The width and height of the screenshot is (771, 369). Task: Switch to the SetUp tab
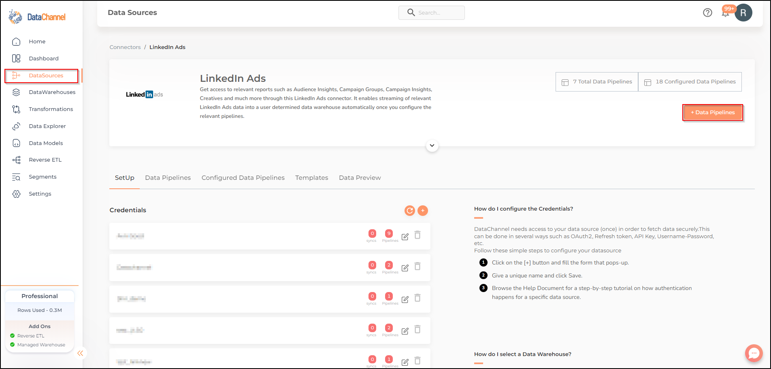(x=124, y=178)
